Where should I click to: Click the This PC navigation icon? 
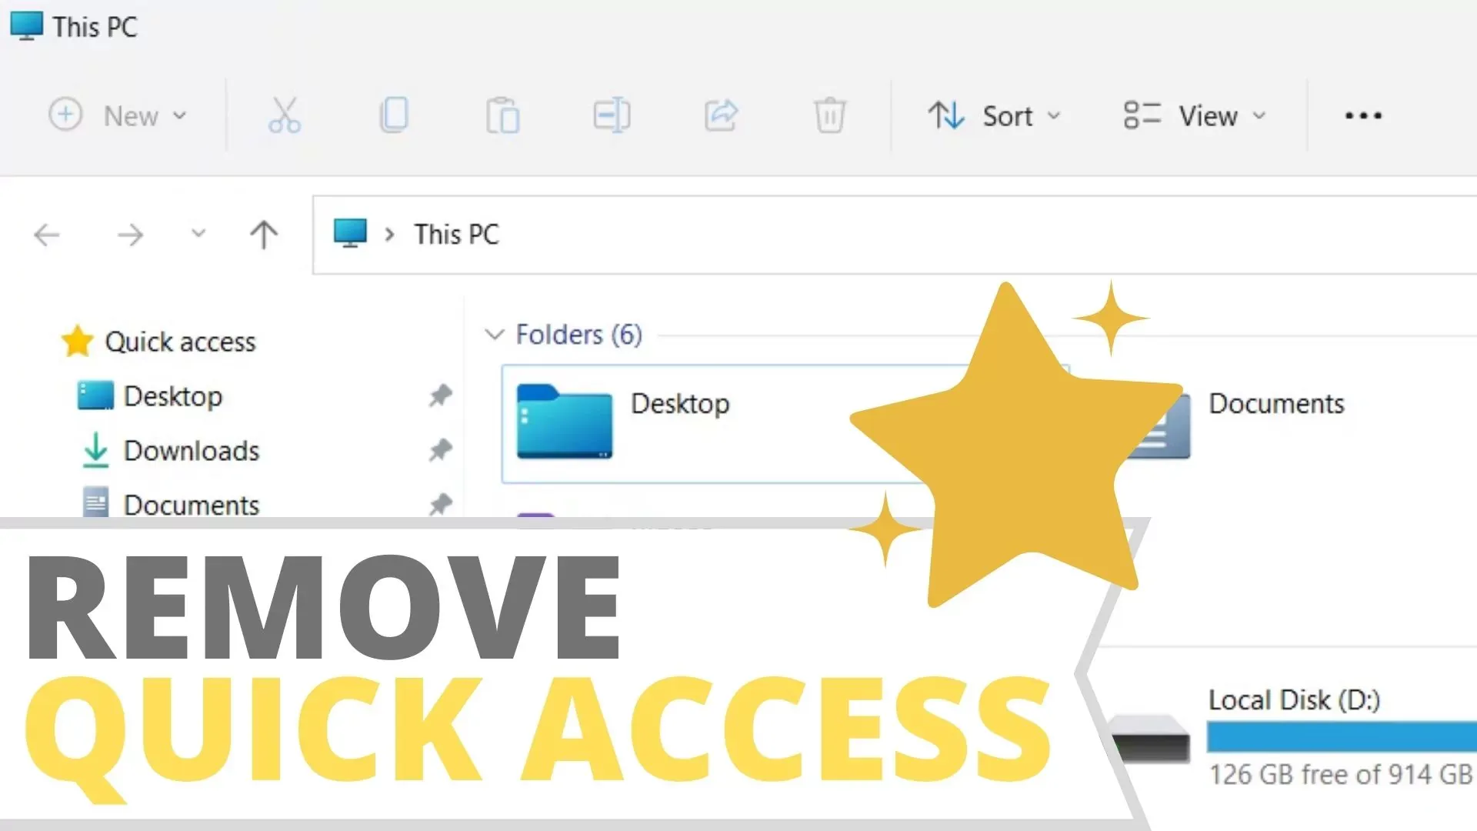[349, 235]
